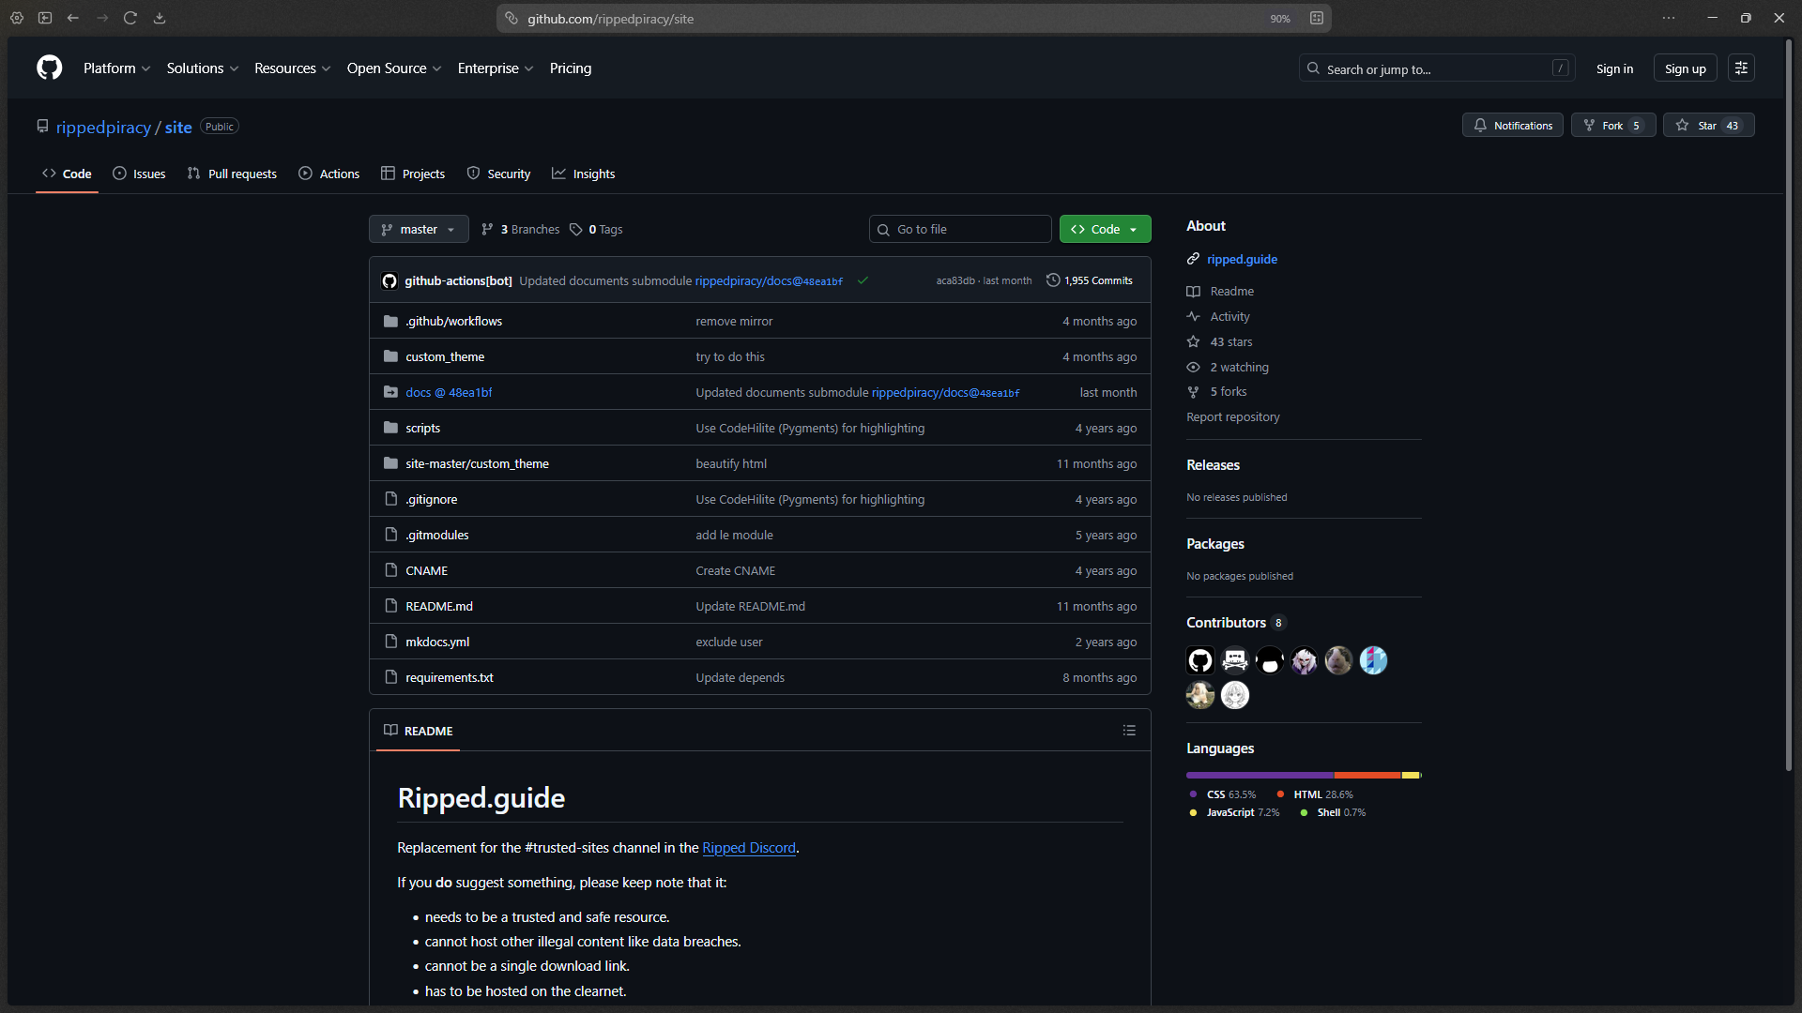This screenshot has height=1013, width=1802.
Task: Open the rippedpiracy owner link
Action: pyautogui.click(x=103, y=127)
